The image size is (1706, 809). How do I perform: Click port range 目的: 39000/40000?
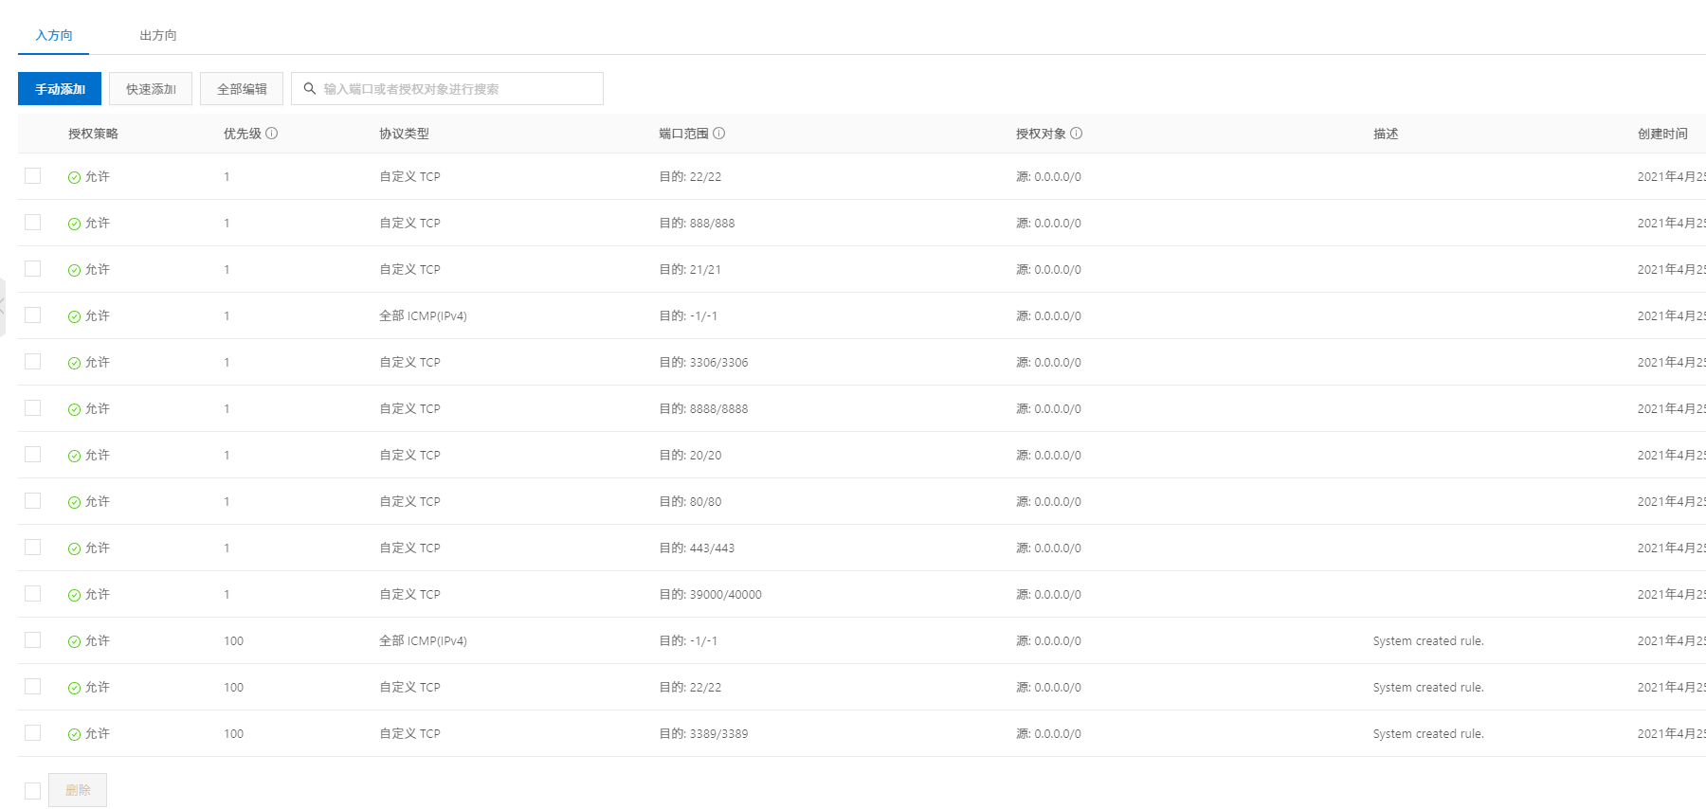710,594
